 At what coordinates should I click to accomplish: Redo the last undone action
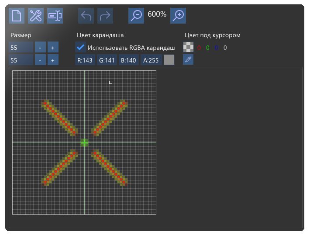point(105,16)
